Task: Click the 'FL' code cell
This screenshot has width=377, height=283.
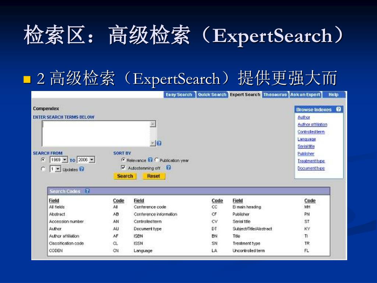Action: [x=307, y=251]
